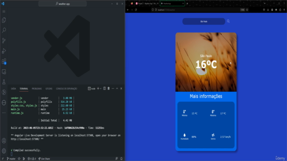Open the new terminal launch profile dropdown
Image resolution: width=287 pixels, height=161 pixels.
click(100, 89)
